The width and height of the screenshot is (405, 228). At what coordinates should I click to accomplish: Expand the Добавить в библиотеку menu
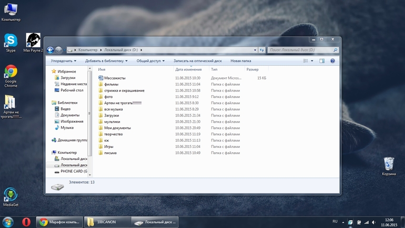[x=106, y=61]
